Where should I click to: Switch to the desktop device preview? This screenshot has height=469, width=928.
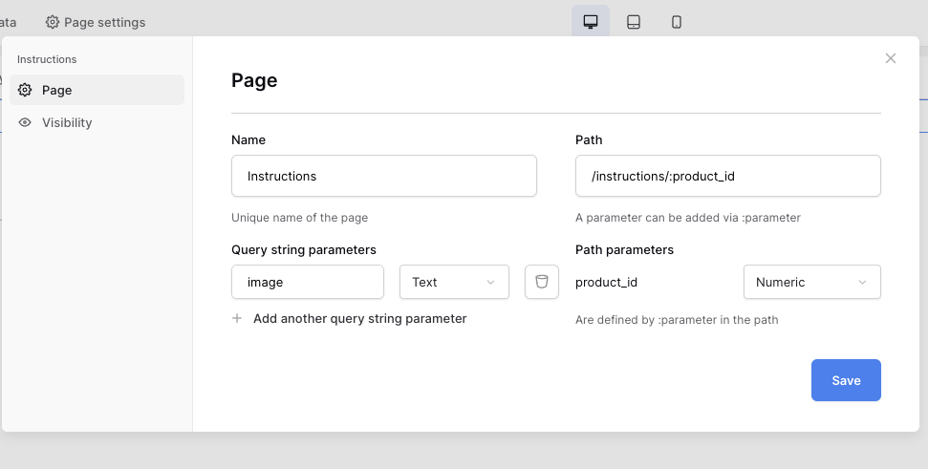point(591,22)
